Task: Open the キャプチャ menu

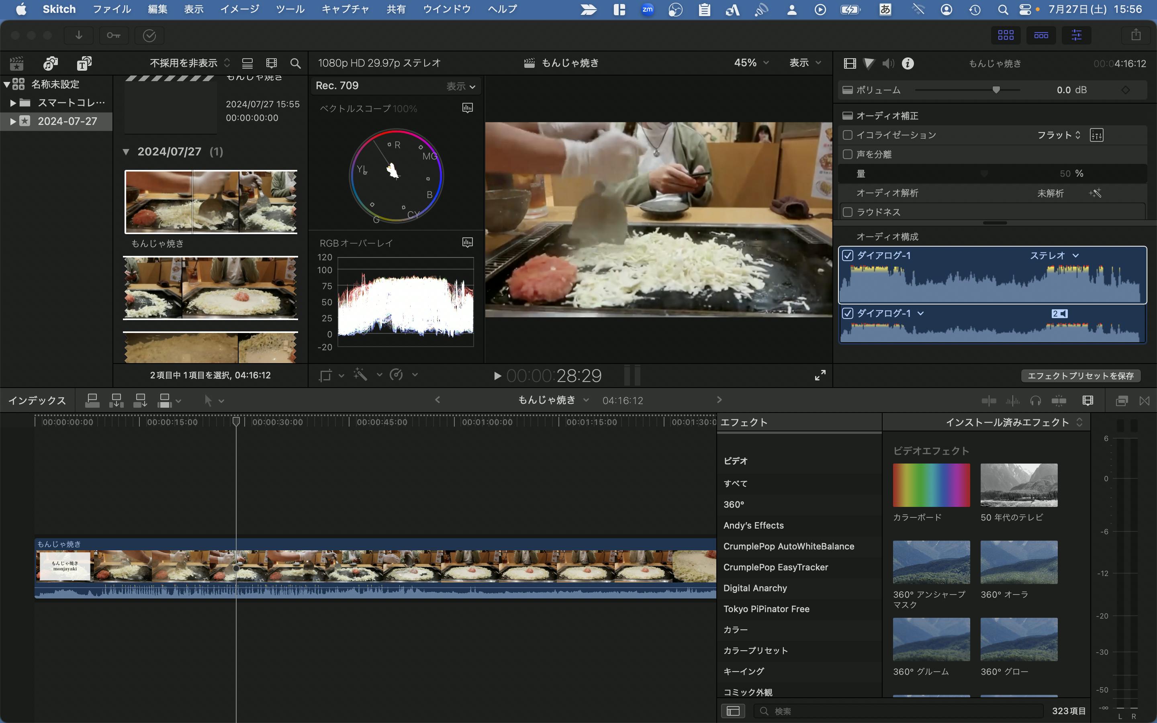Action: 345,9
